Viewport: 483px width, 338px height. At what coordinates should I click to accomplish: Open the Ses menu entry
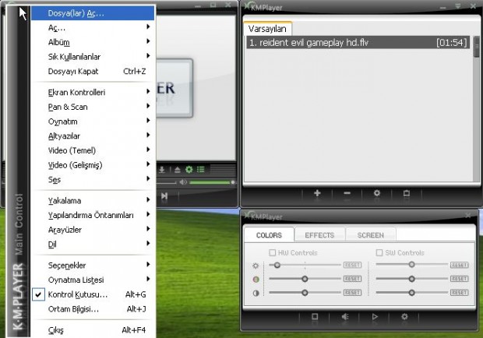pyautogui.click(x=93, y=179)
